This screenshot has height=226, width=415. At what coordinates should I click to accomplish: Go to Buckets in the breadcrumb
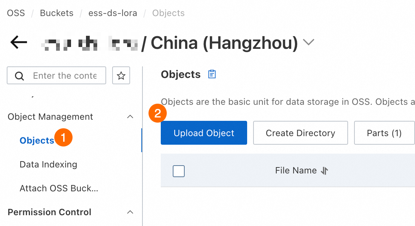pos(56,13)
